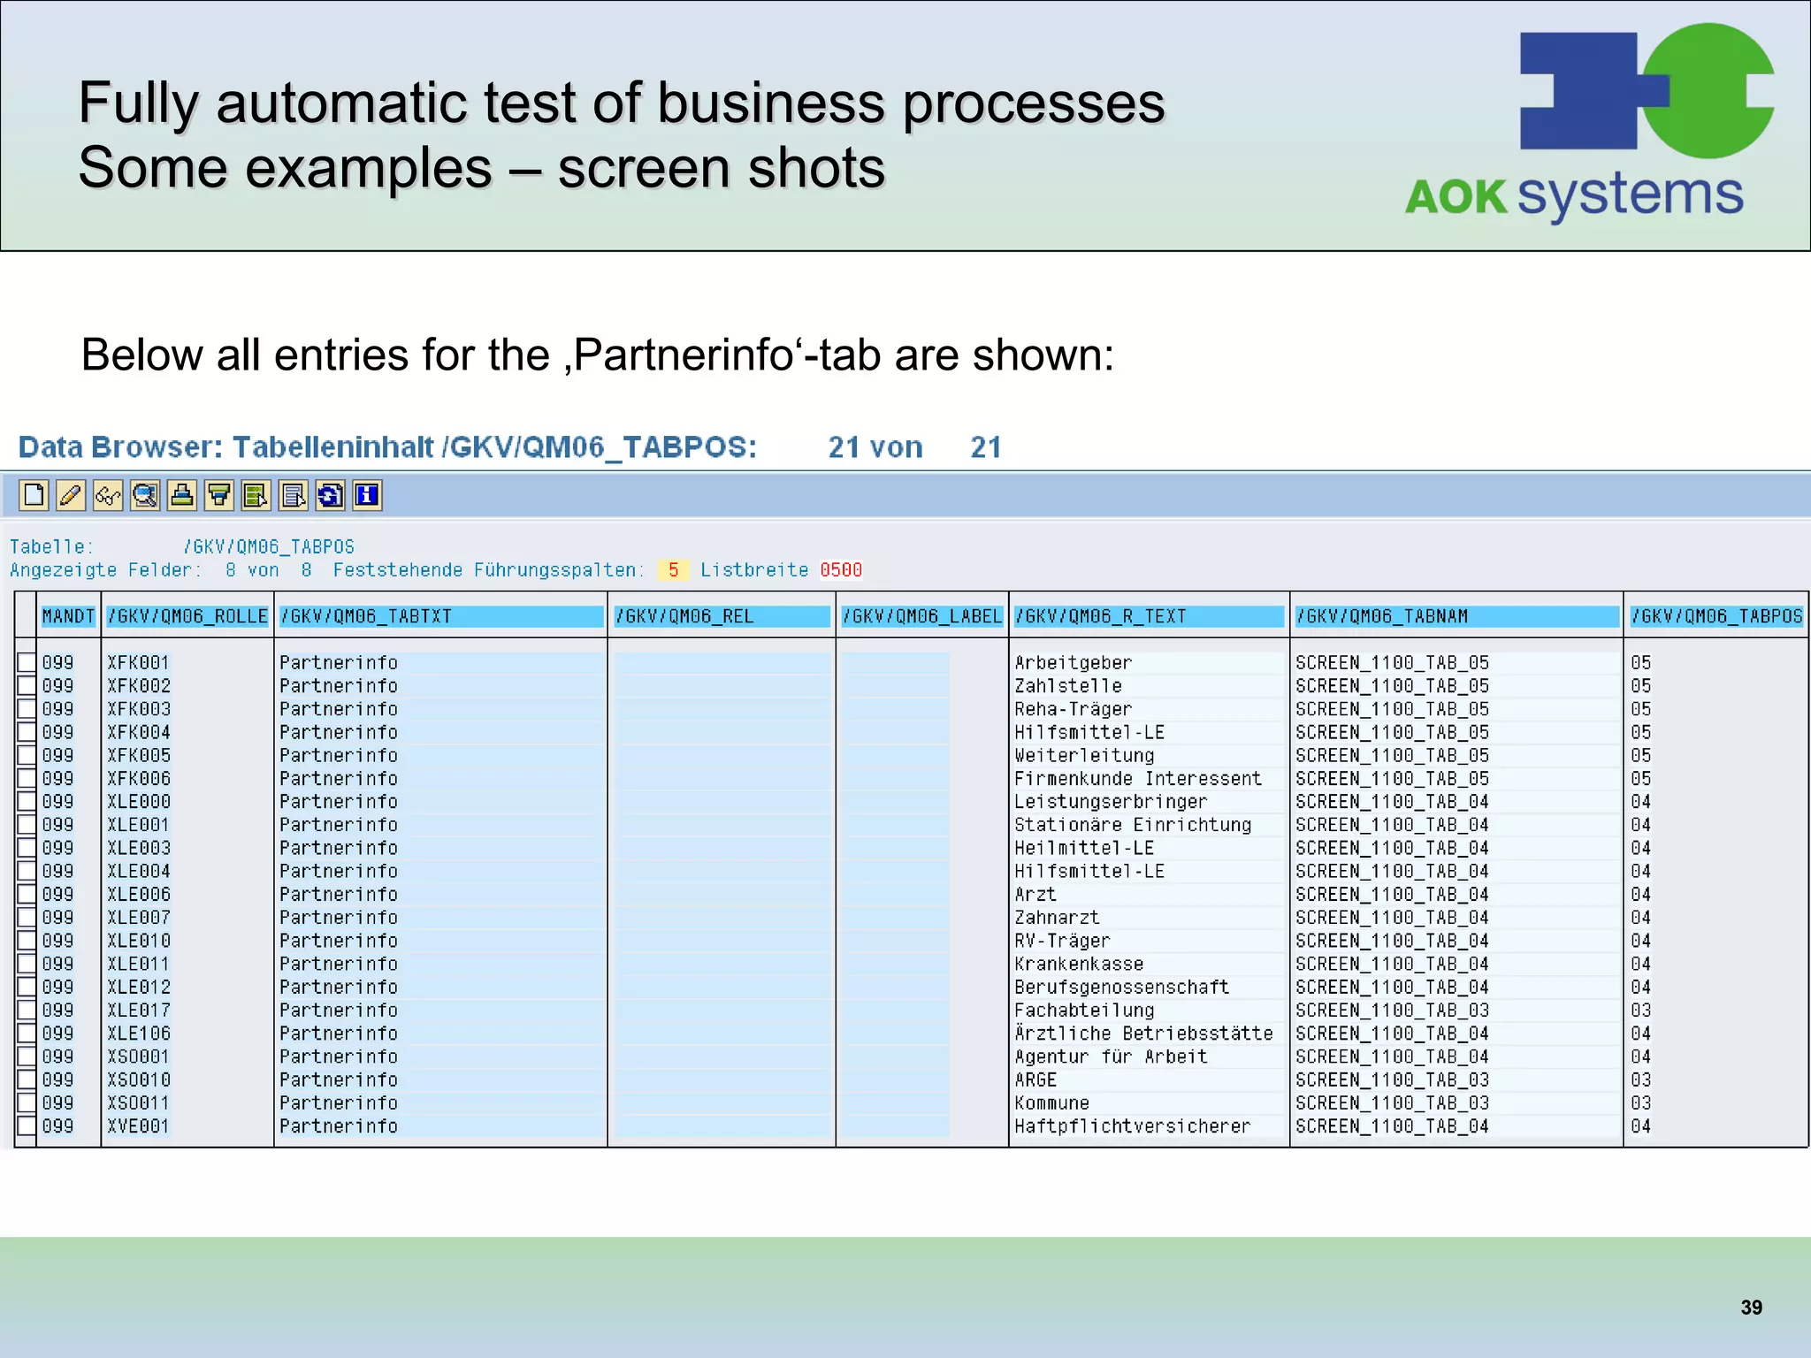Tick the checkbox for row XFK003
Screen dimensions: 1811x1358
[27, 708]
